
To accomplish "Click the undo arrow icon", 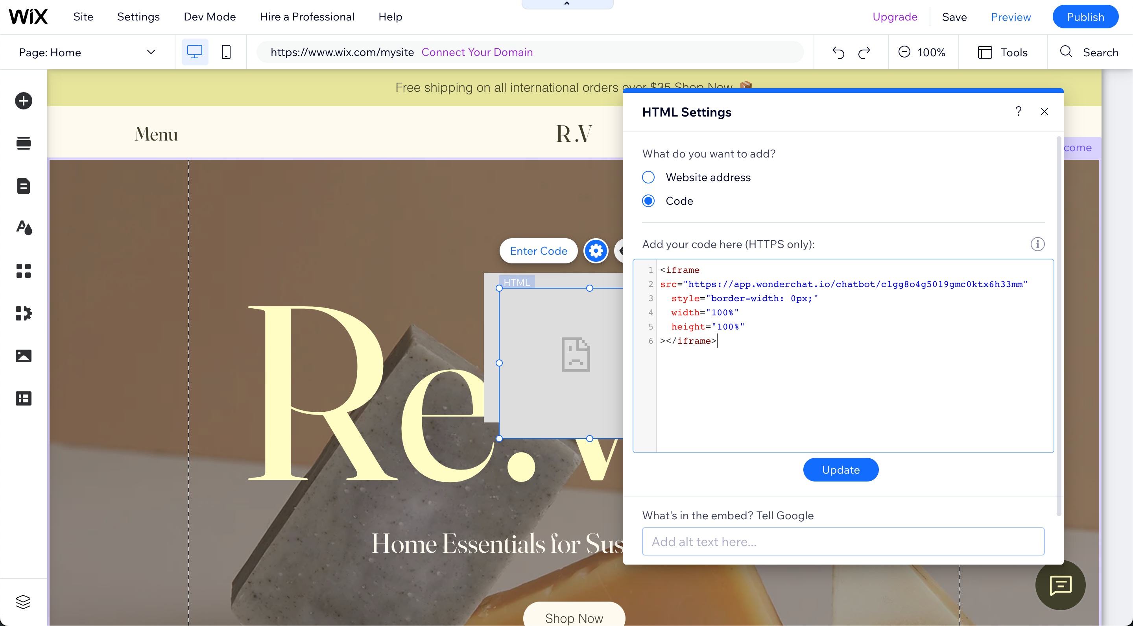I will [838, 52].
